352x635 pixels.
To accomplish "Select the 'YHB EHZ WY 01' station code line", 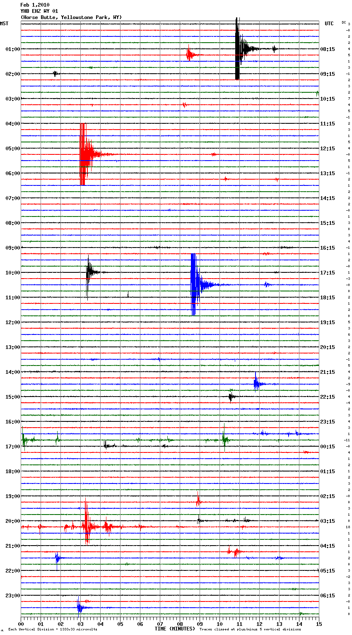I will click(x=39, y=11).
